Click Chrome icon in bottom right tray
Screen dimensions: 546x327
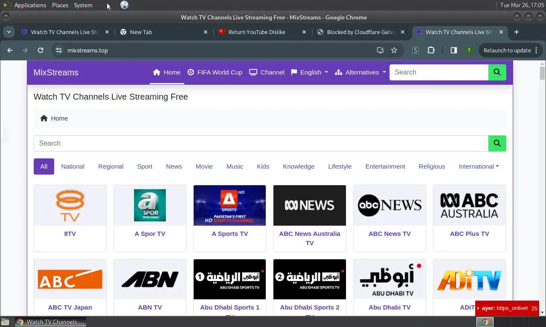(x=485, y=322)
